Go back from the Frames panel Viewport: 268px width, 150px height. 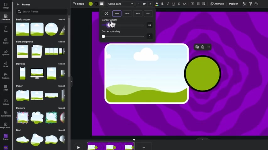coord(18,4)
